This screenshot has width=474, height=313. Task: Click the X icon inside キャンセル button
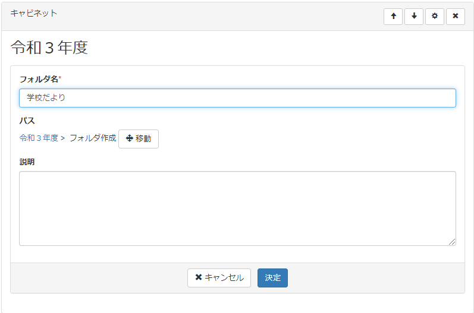pos(199,277)
